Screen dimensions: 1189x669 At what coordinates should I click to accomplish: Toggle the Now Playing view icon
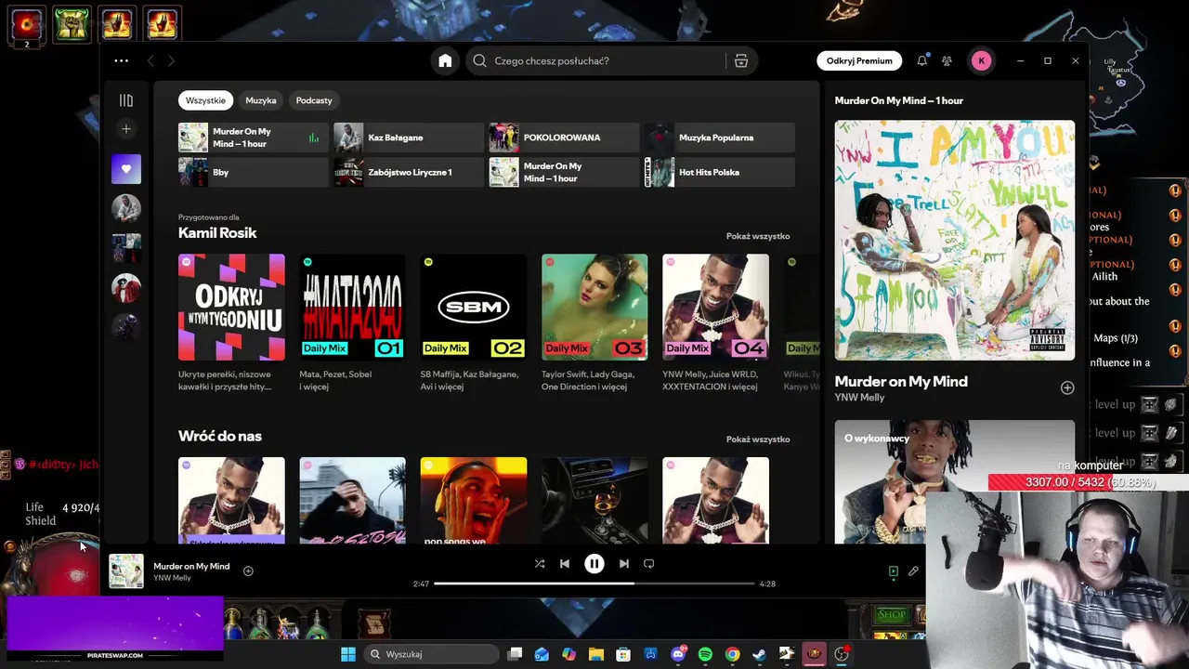point(893,571)
